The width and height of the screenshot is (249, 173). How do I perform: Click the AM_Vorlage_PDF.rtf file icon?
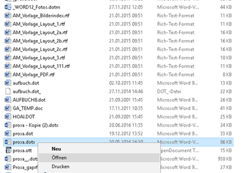8,75
